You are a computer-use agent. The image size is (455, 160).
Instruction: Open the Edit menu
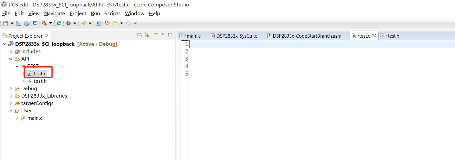click(19, 13)
